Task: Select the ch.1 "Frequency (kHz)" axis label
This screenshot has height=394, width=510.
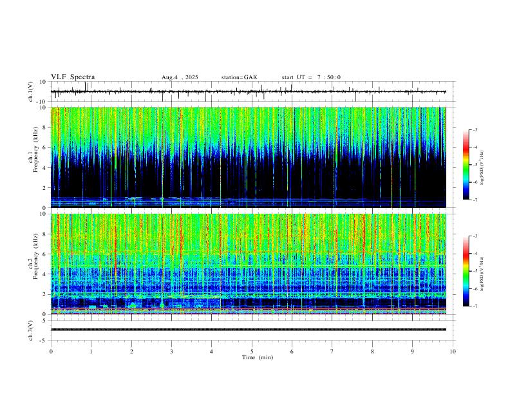Action: coord(35,149)
